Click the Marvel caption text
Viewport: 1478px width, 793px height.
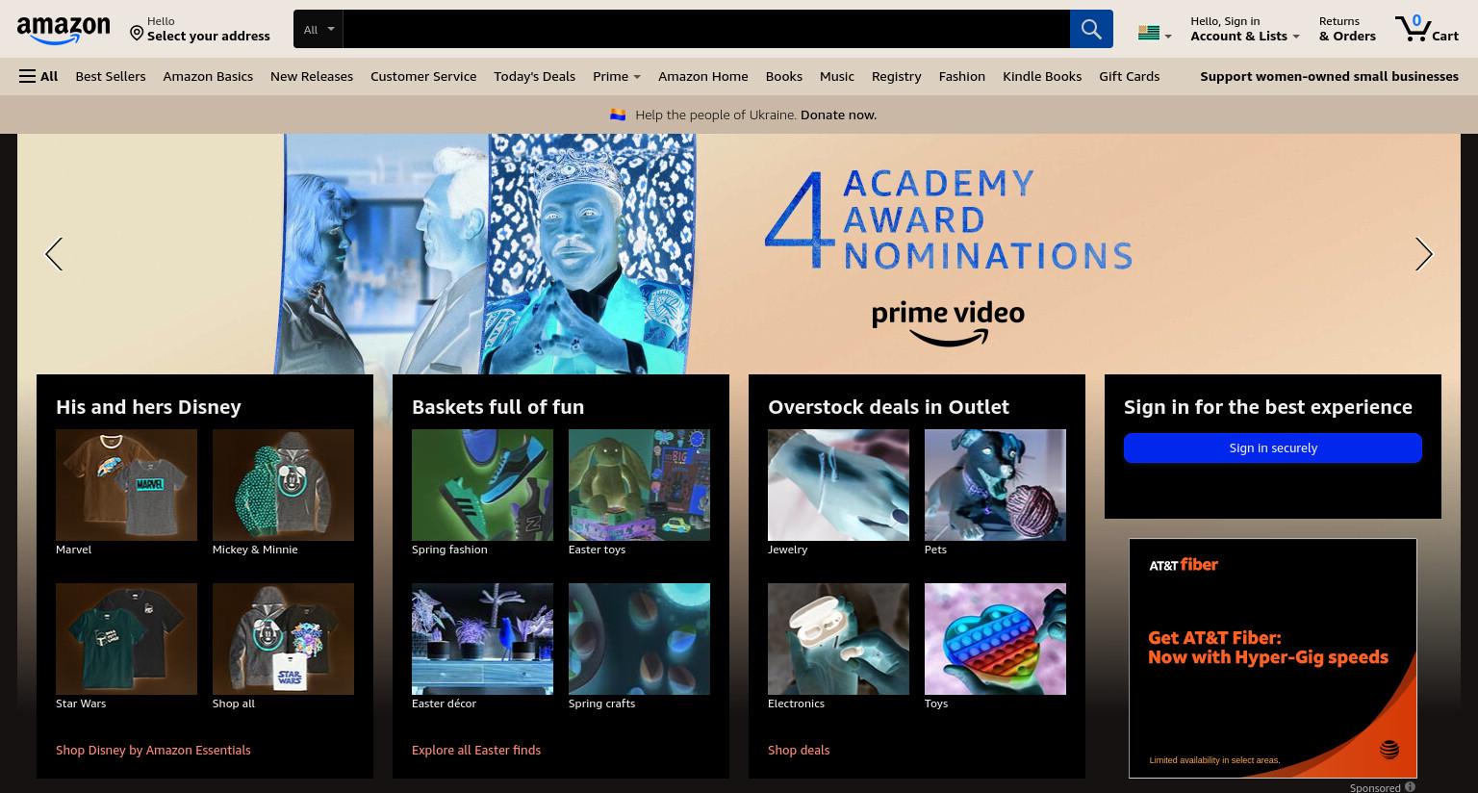pos(74,550)
